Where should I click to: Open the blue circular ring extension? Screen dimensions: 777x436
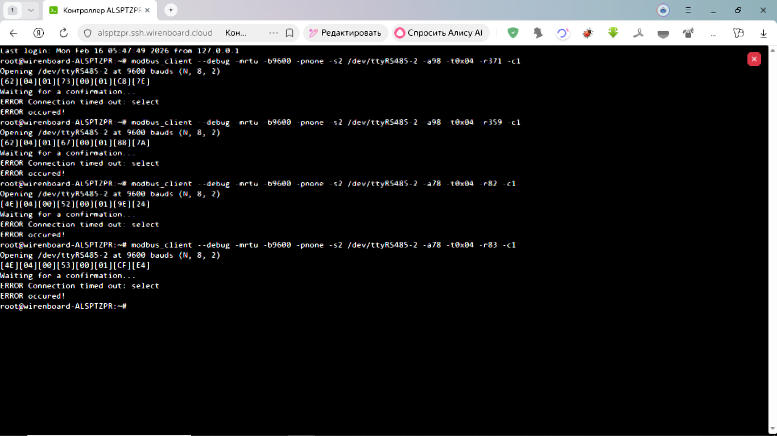[x=563, y=33]
